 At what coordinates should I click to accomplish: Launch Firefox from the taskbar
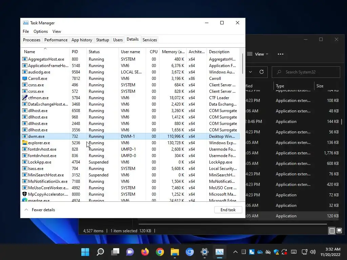[x=145, y=252]
